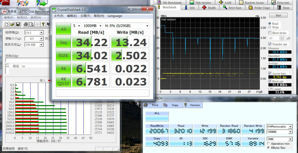Screen dimensions: 298x153
Task: Click the green Seq test button
Action: 63,42
